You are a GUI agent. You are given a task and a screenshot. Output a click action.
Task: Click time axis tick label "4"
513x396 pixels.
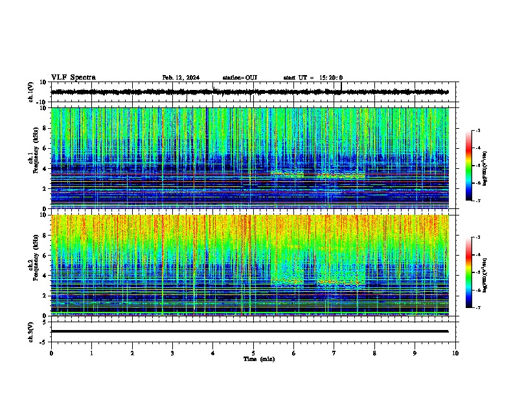[x=213, y=353]
